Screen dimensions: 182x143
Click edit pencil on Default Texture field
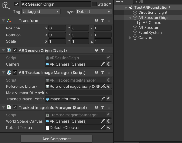[103, 127]
